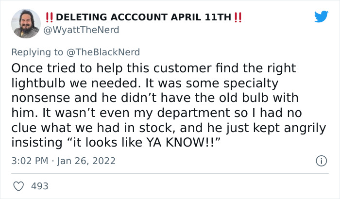Screen dimensions: 340x199
Task: Open the DELETING ACCCOUNT APRIL 11TH display name
Action: pyautogui.click(x=144, y=17)
